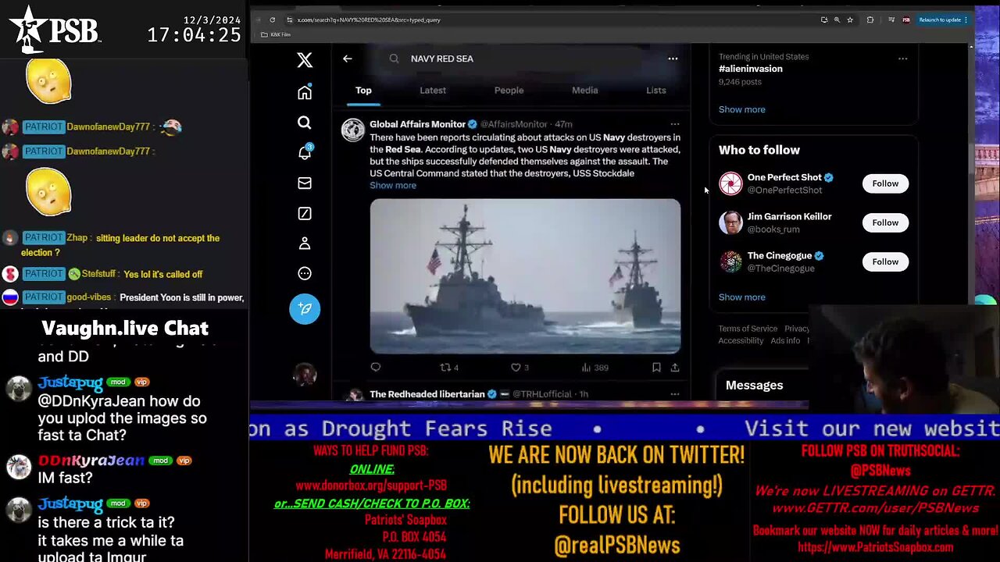Follow Jim Garrison Keillor

pyautogui.click(x=885, y=222)
